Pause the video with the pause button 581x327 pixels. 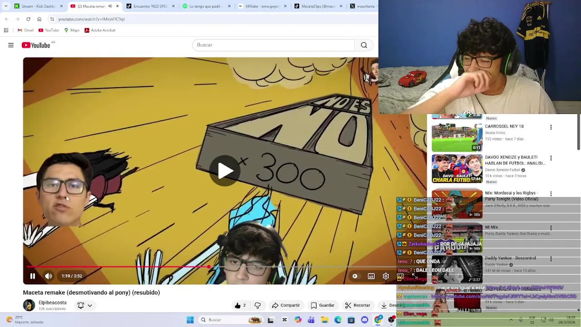tap(33, 276)
